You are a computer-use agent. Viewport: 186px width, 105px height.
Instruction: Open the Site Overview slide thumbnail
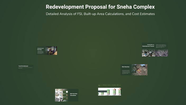coord(134,70)
